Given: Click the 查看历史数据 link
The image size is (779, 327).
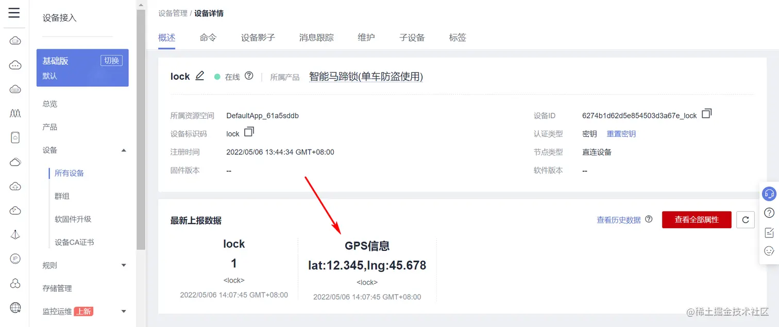Looking at the screenshot, I should [x=619, y=220].
